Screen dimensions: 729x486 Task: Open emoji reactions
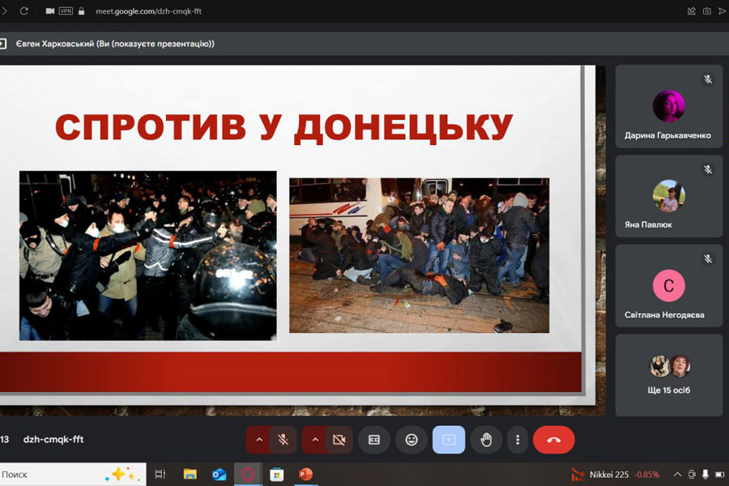(x=411, y=440)
